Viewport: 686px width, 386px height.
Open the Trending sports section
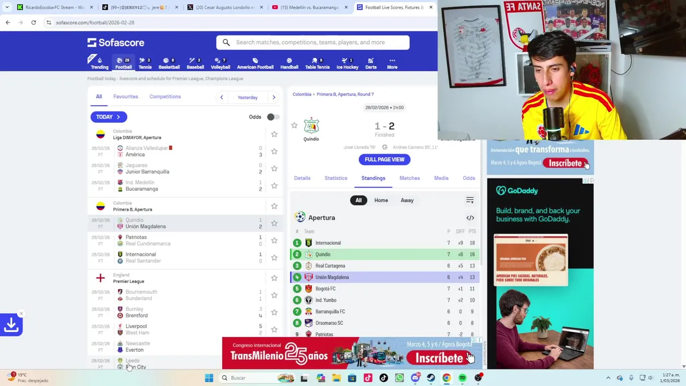point(99,63)
